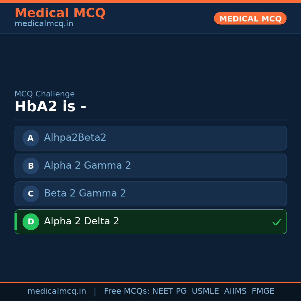Viewport: 301px width, 301px height.
Task: Click the HbA2 is - question text
Action: click(50, 107)
